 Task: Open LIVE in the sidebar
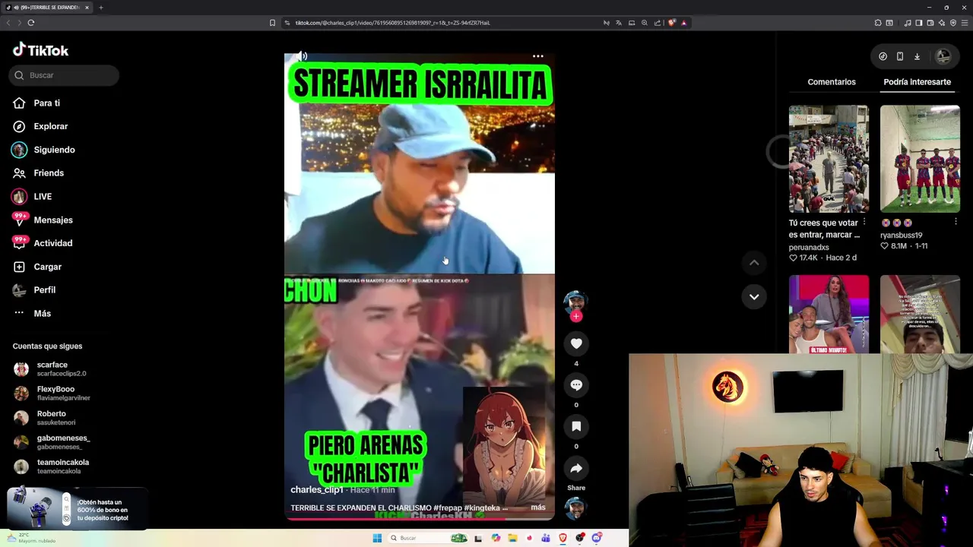click(43, 197)
